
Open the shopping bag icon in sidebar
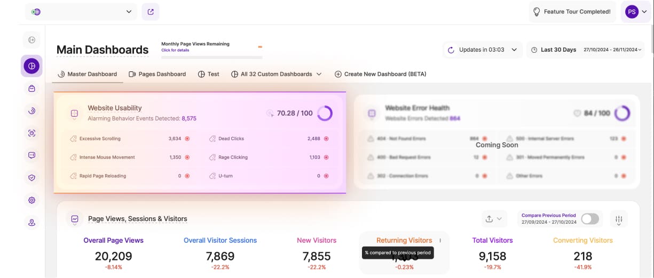(31, 88)
